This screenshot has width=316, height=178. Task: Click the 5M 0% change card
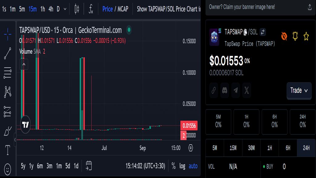218,122
